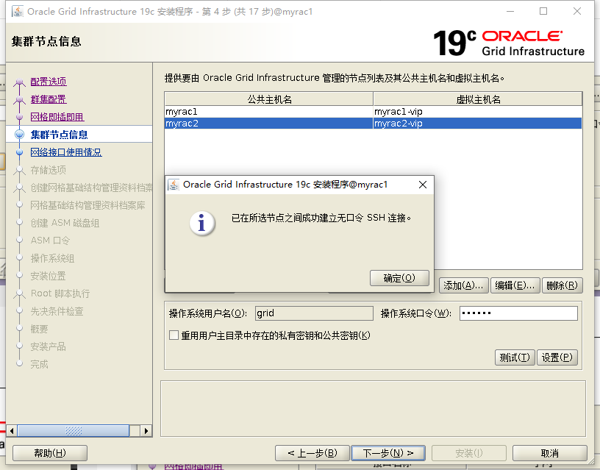
Task: Open the 网格即插即用 step link
Action: pos(57,117)
